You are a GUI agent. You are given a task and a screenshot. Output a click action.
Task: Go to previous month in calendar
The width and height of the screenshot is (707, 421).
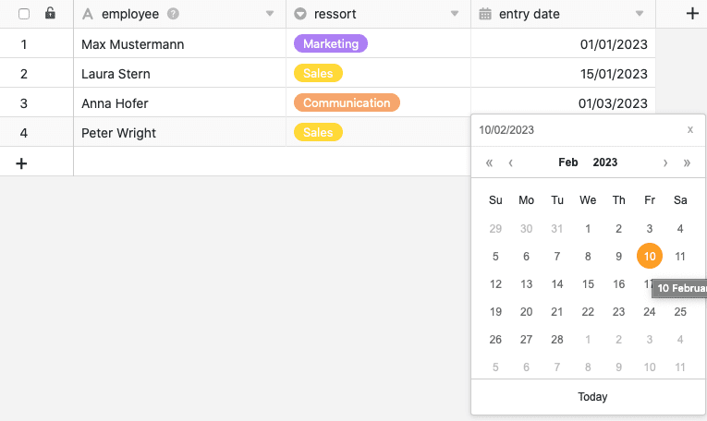click(511, 162)
